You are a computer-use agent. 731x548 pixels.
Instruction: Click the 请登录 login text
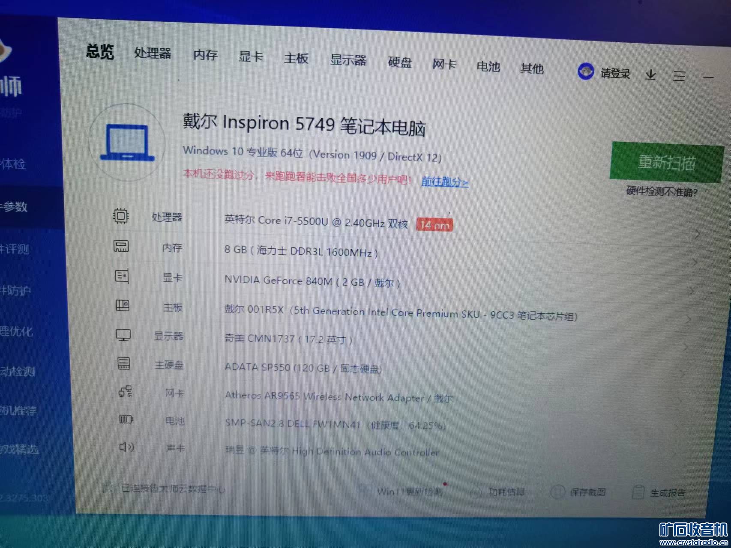tap(615, 74)
